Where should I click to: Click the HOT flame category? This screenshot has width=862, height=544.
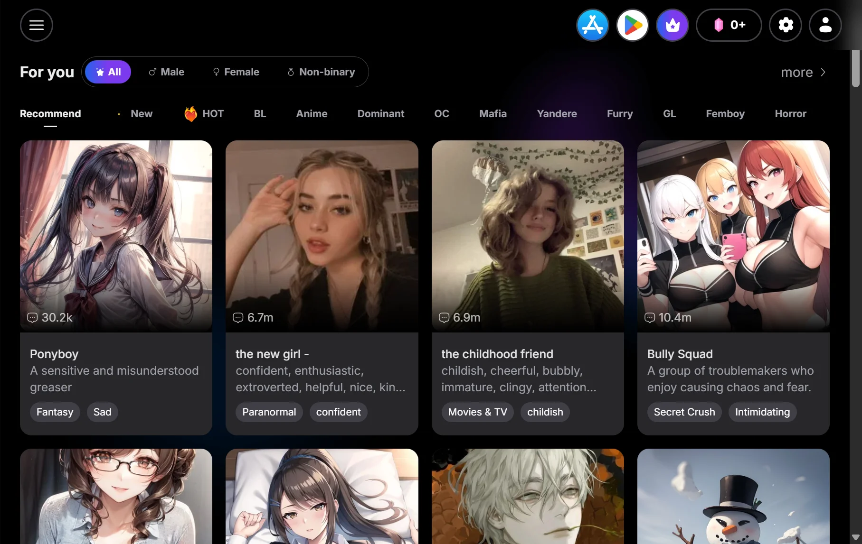tap(204, 114)
